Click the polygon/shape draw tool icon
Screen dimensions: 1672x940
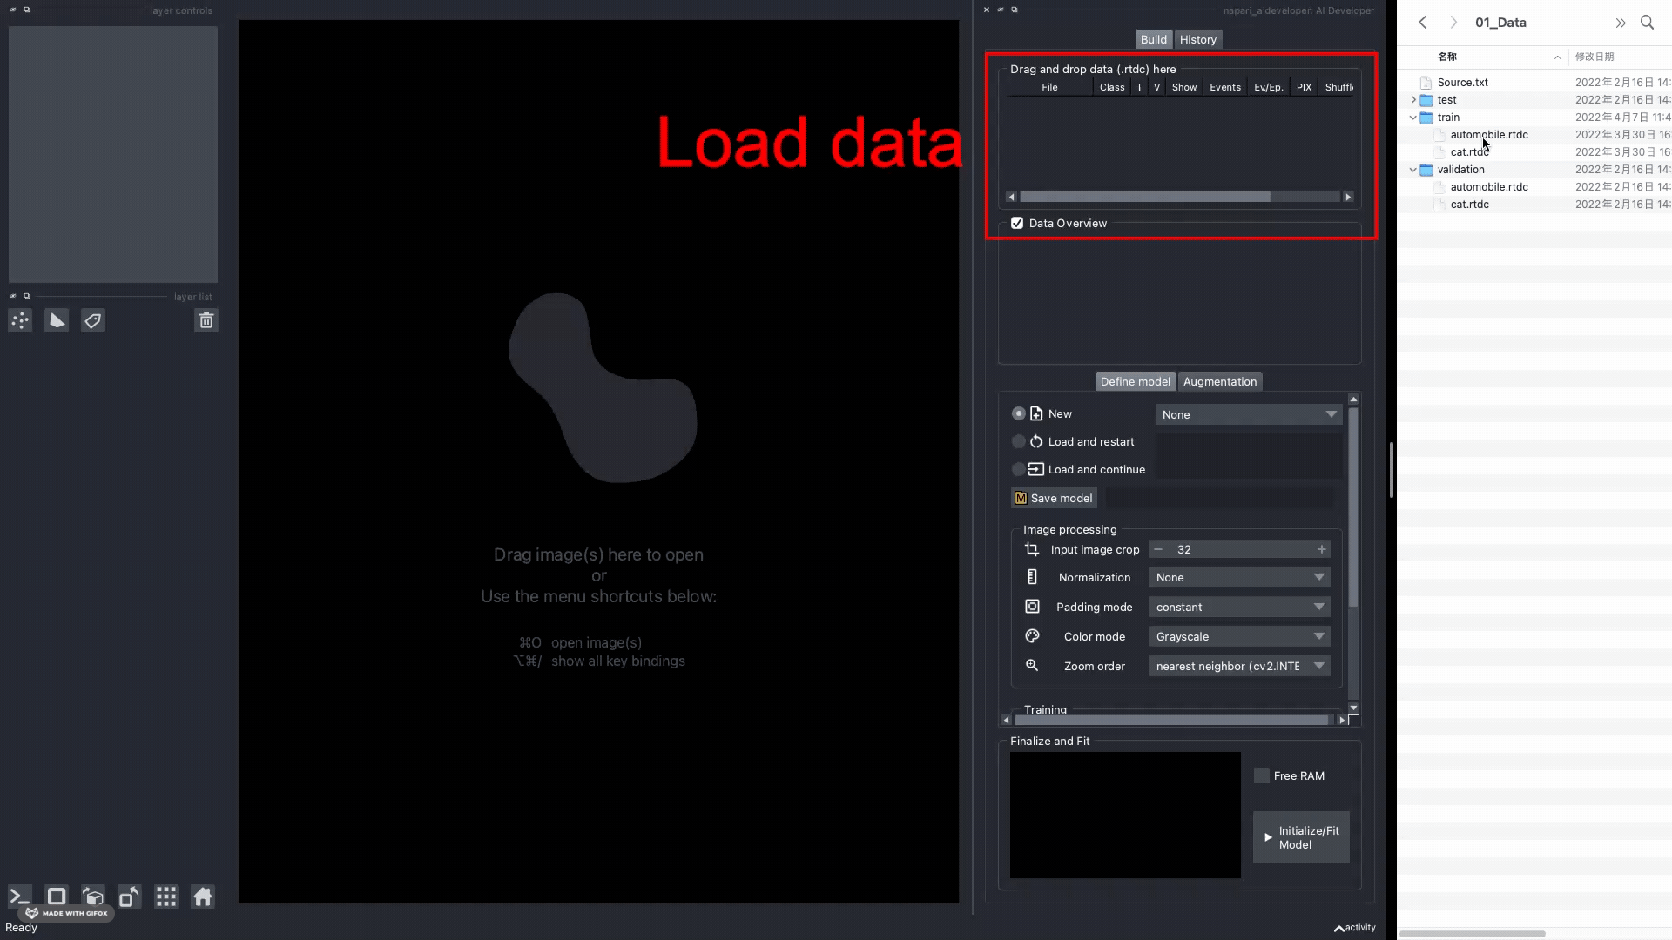[x=57, y=321]
